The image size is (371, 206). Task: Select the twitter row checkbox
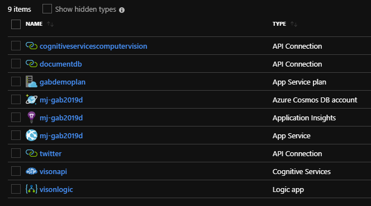(16, 153)
